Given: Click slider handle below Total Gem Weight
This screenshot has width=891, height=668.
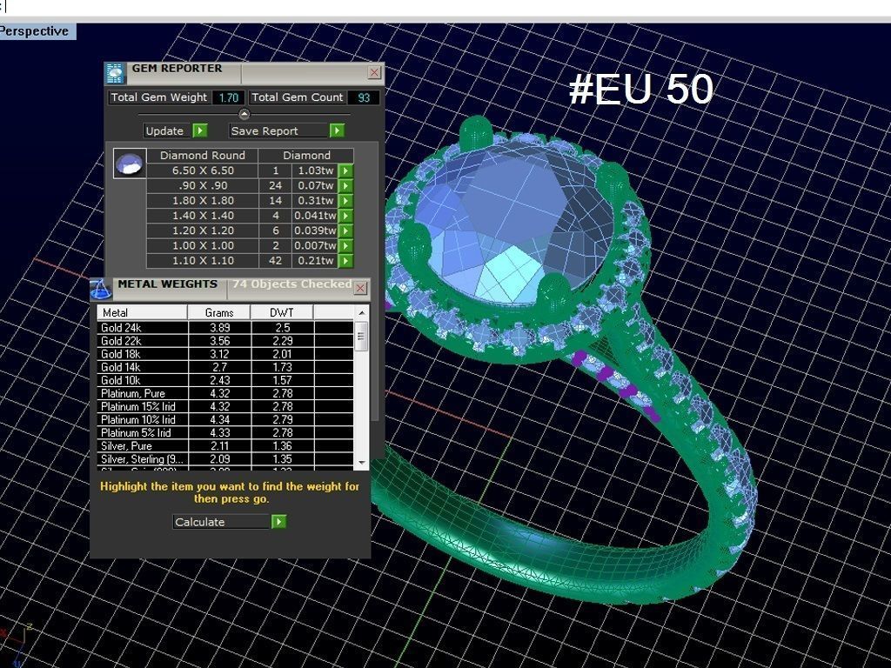Looking at the screenshot, I should 244,114.
